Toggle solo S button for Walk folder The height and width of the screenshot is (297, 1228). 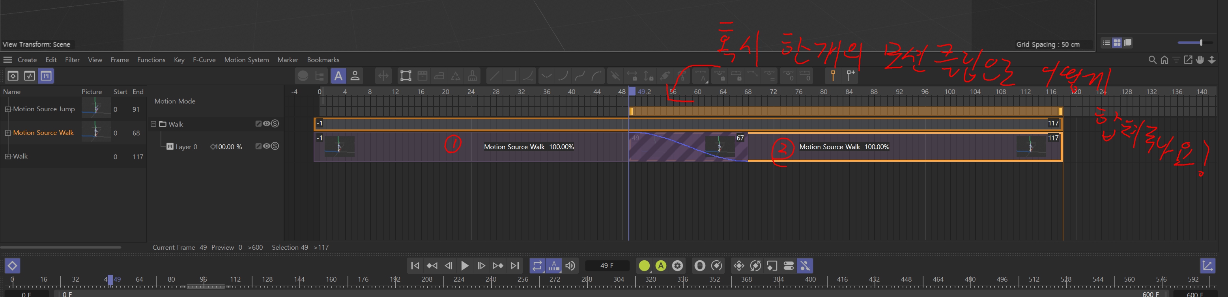point(275,123)
